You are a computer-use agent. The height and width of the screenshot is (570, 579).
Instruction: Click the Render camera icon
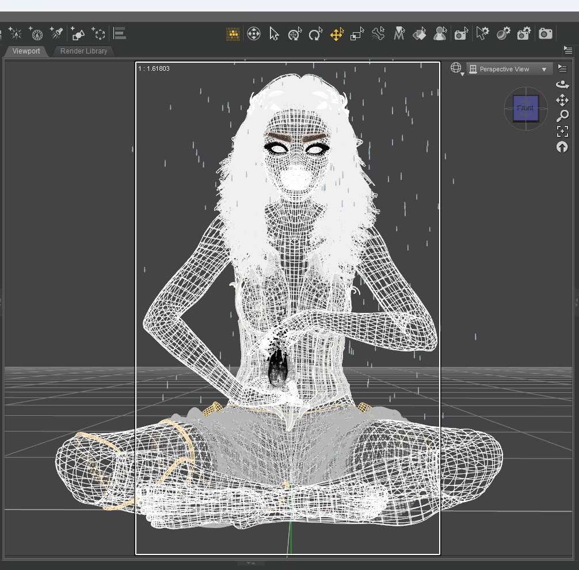pos(546,34)
